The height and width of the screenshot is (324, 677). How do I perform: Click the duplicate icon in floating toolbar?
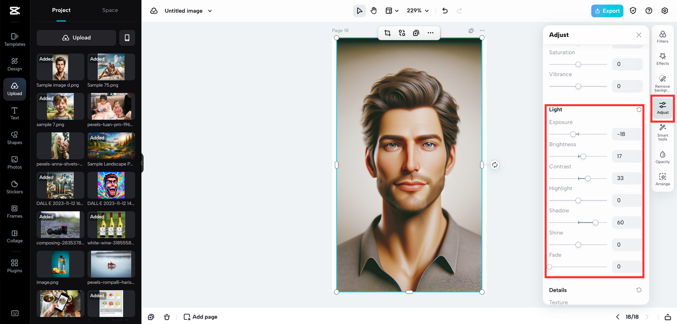coord(416,33)
